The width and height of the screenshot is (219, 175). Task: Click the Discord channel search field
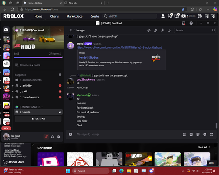[x=195, y=31]
